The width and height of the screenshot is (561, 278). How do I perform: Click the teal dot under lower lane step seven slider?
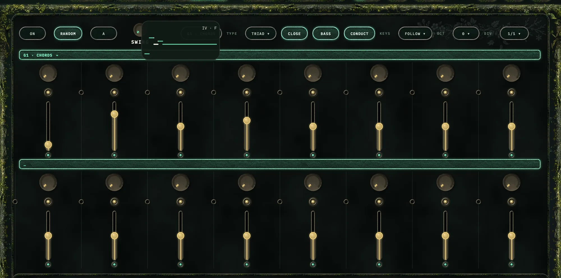pos(445,265)
